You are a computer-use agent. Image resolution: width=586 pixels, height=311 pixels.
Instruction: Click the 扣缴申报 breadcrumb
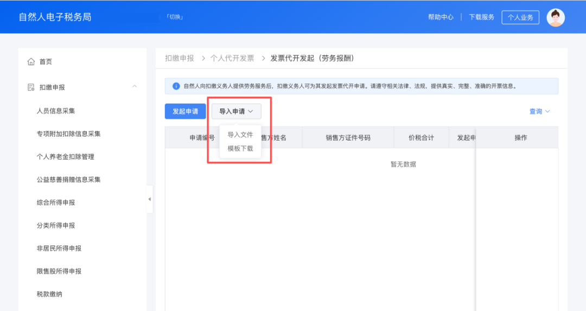[180, 58]
